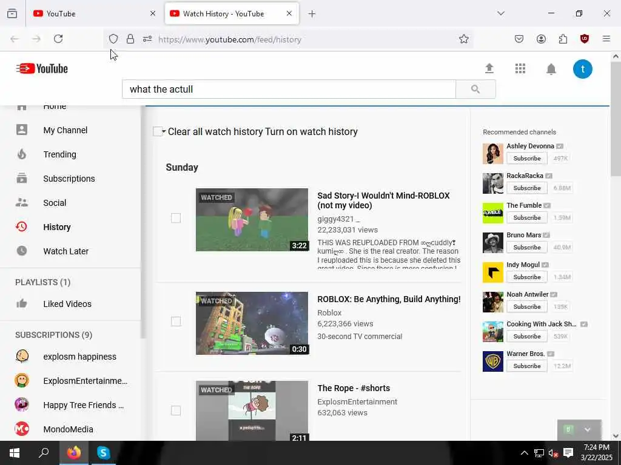
Task: Click the YouTube logo
Action: (42, 68)
